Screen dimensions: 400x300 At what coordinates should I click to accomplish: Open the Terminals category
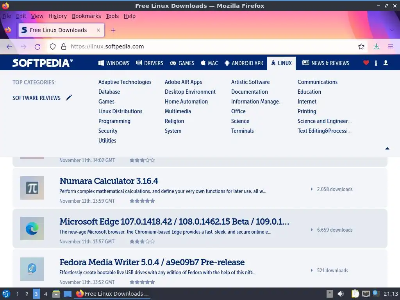(242, 130)
